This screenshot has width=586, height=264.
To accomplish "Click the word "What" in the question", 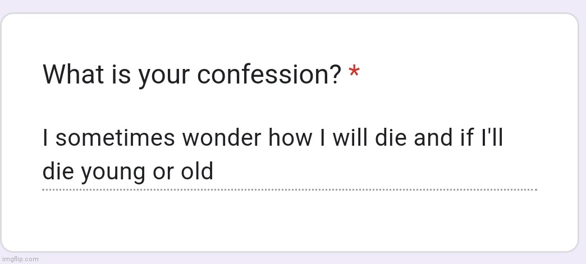I will click(x=73, y=73).
